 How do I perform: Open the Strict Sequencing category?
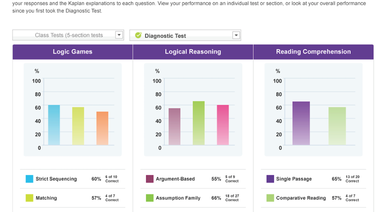pos(56,179)
